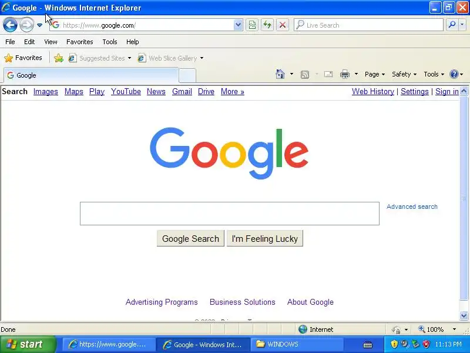Click the I'm Feeling Lucky button
470x353 pixels.
coord(265,238)
